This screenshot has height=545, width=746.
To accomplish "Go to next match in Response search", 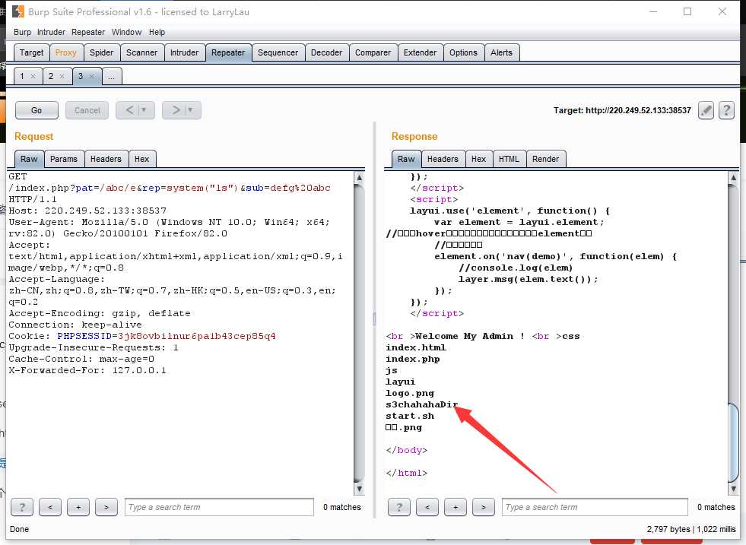I will click(x=483, y=507).
